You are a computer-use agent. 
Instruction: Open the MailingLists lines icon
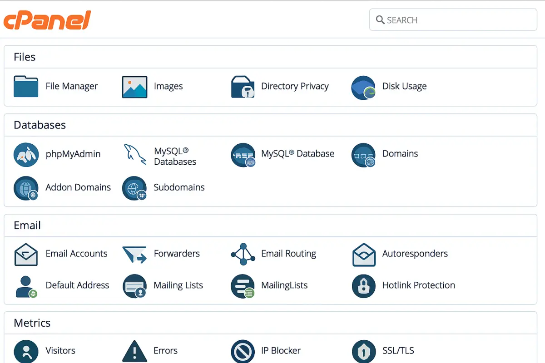click(243, 286)
